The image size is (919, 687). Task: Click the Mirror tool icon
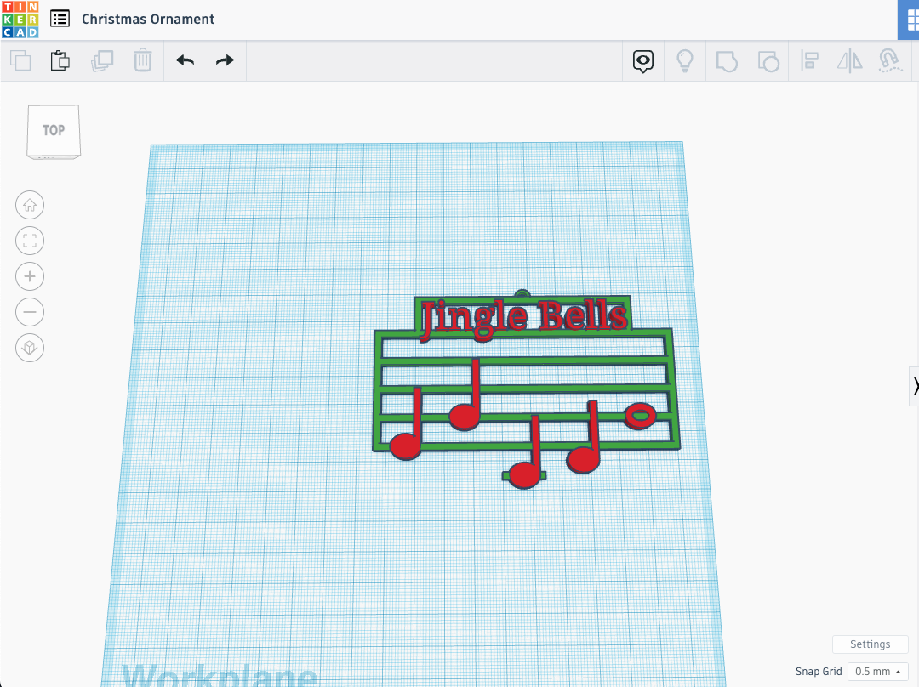(x=849, y=60)
